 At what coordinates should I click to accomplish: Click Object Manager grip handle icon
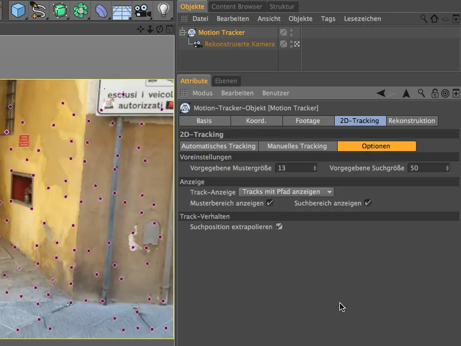pos(184,19)
